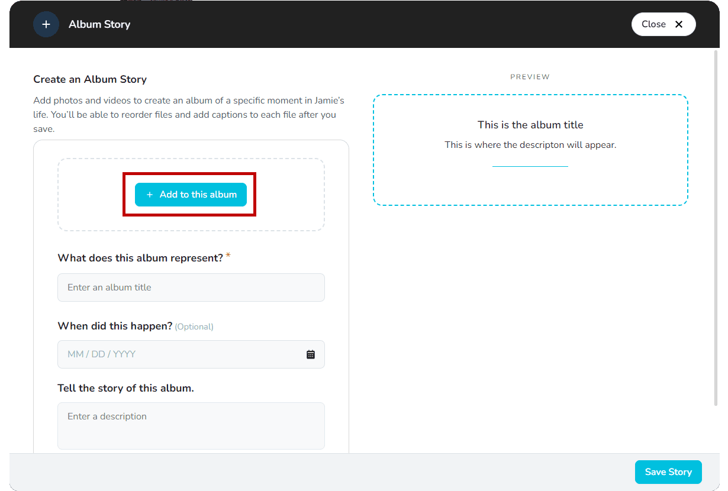
Task: Click the "Tell the story of this album." label
Action: [125, 388]
